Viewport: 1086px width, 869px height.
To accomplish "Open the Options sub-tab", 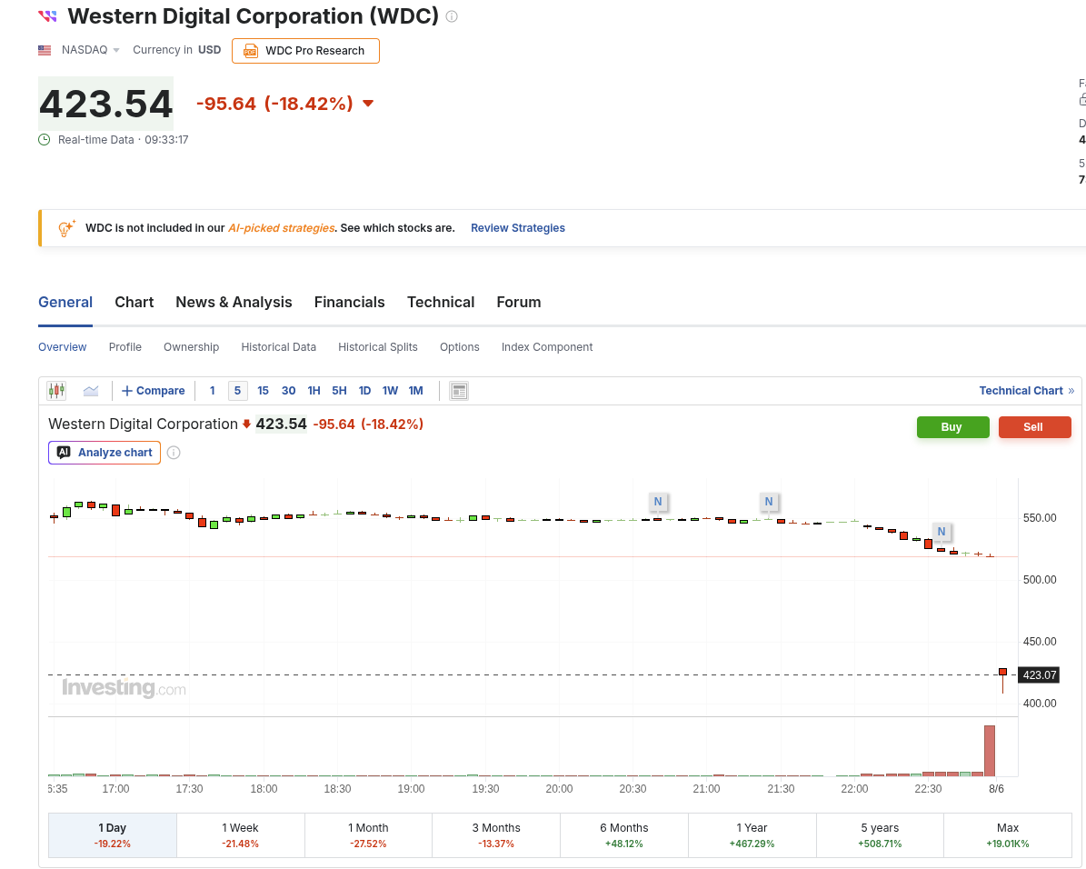I will tap(459, 347).
